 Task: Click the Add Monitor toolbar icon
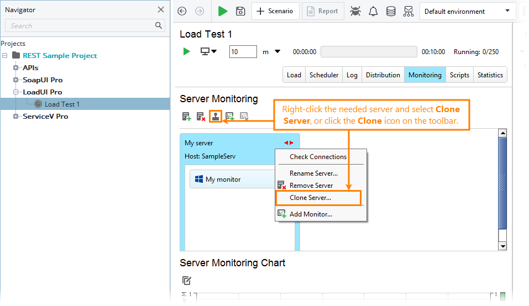230,117
